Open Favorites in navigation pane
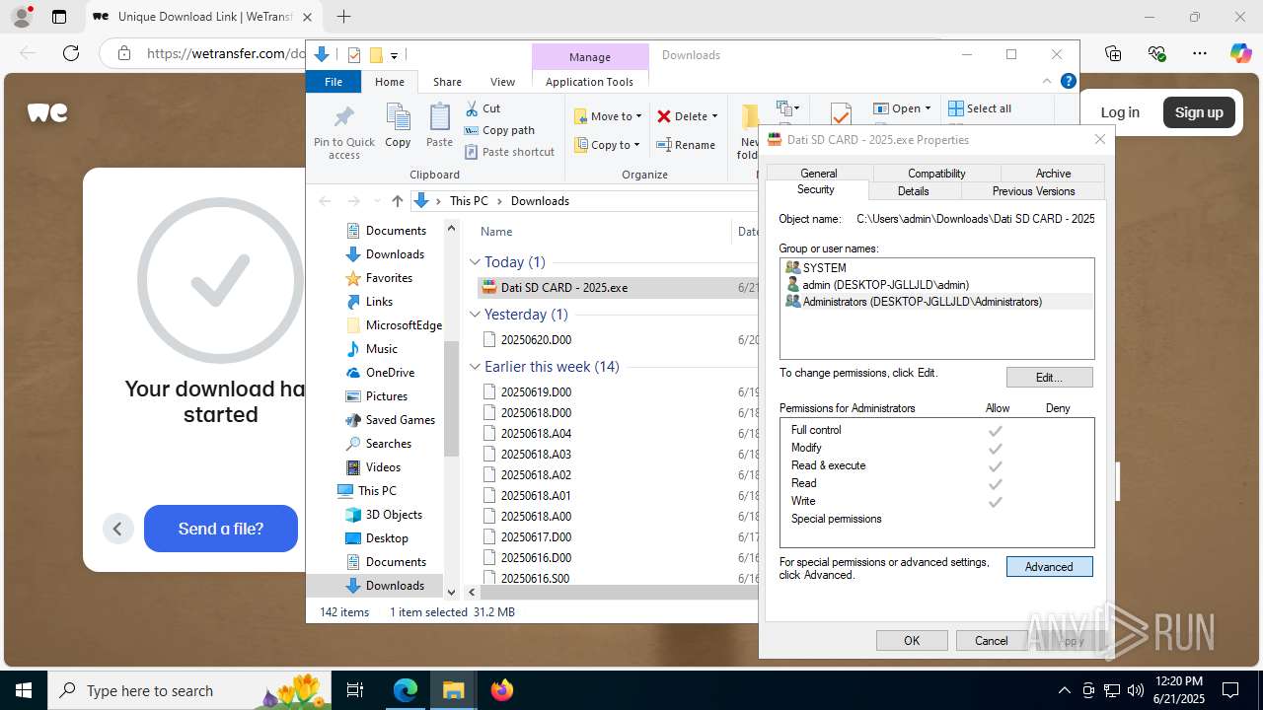This screenshot has width=1263, height=710. click(389, 278)
